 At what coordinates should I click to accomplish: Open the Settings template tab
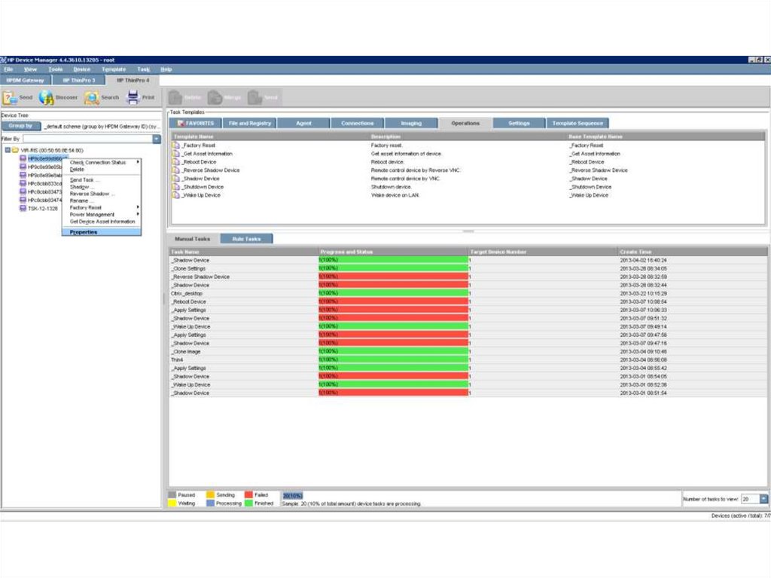(519, 123)
